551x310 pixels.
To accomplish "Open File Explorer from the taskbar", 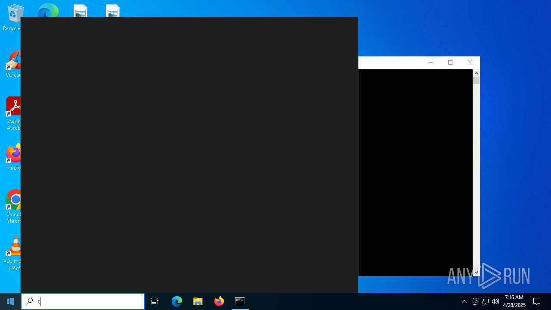I will [x=198, y=301].
